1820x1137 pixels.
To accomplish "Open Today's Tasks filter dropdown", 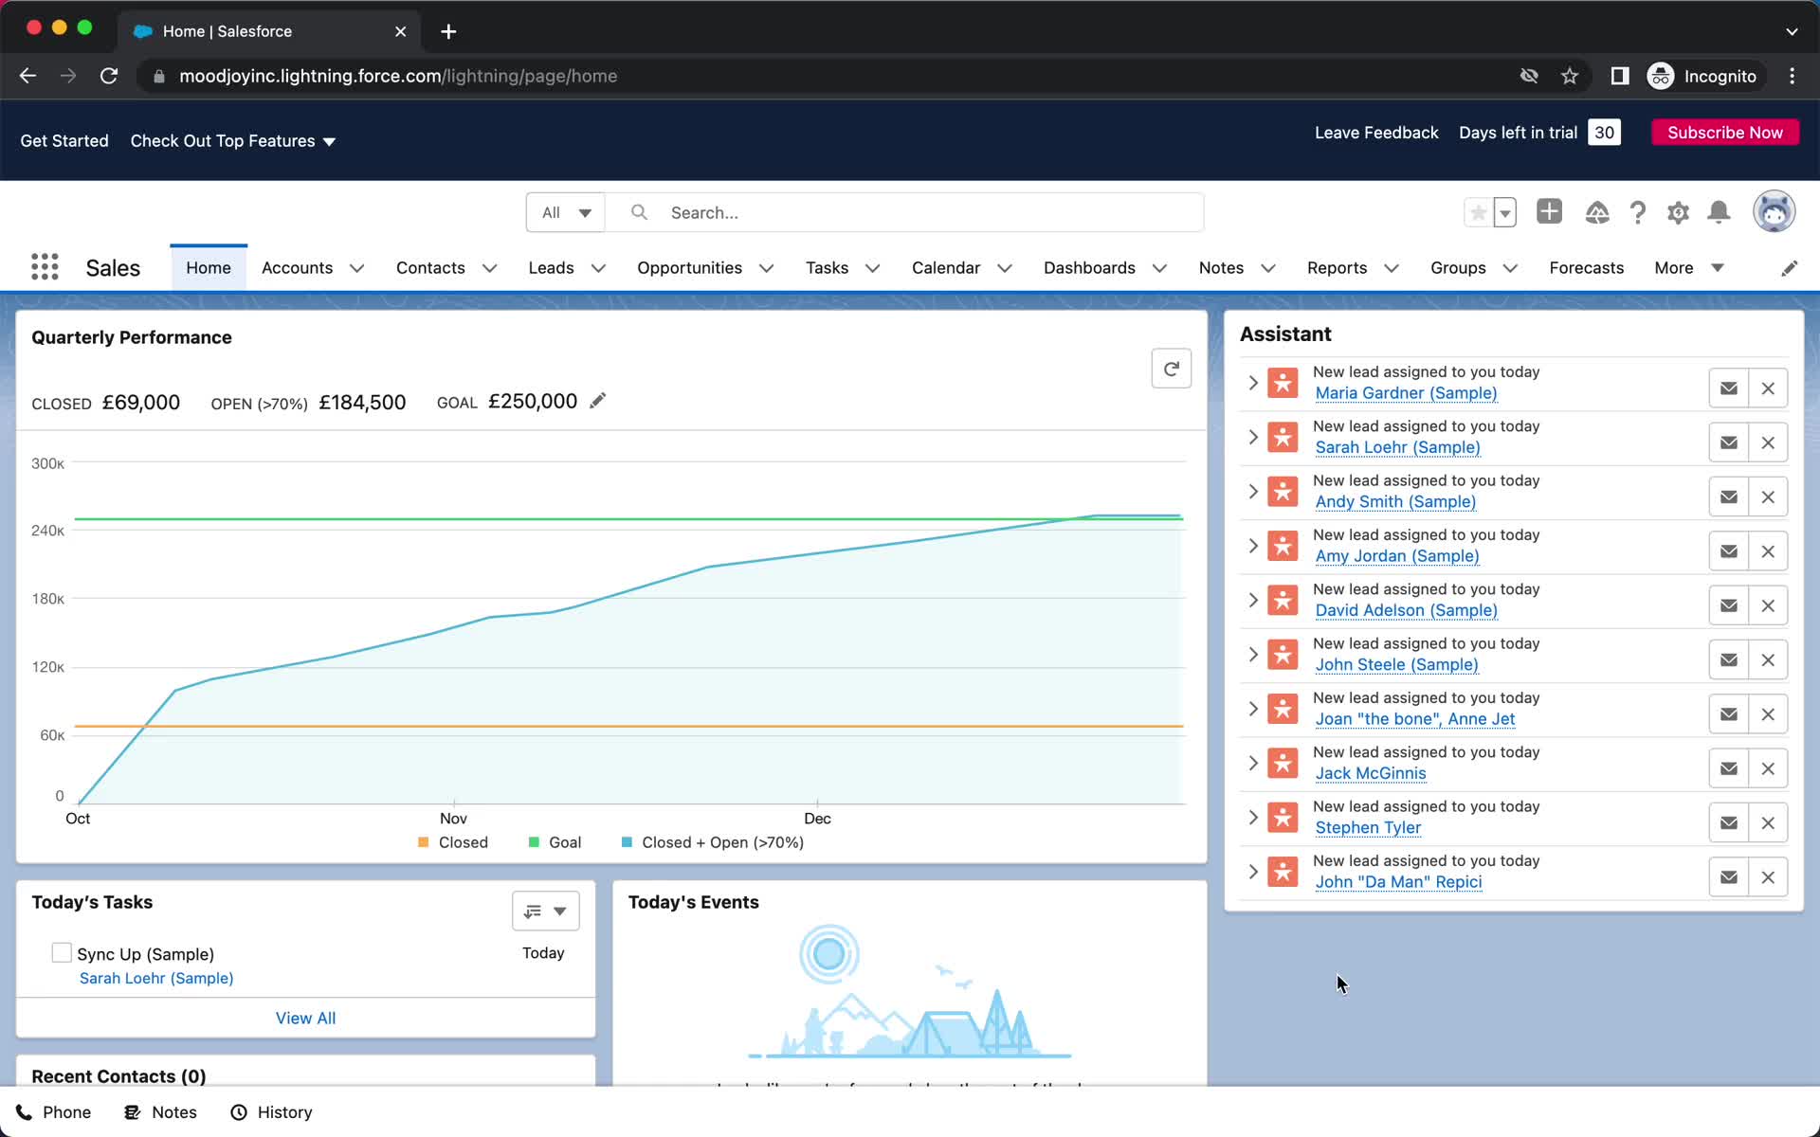I will (546, 911).
